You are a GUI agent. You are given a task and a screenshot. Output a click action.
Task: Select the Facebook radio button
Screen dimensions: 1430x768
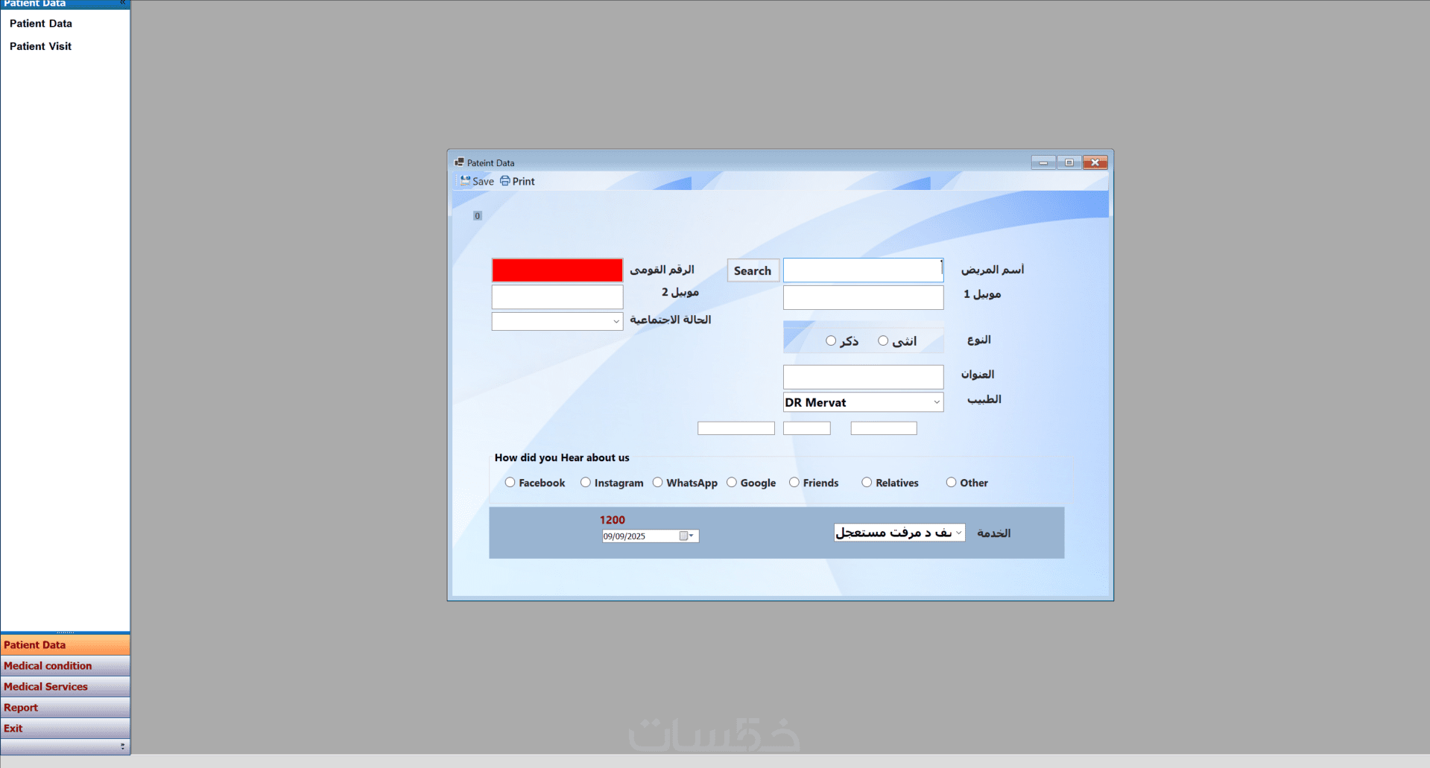[x=510, y=483]
